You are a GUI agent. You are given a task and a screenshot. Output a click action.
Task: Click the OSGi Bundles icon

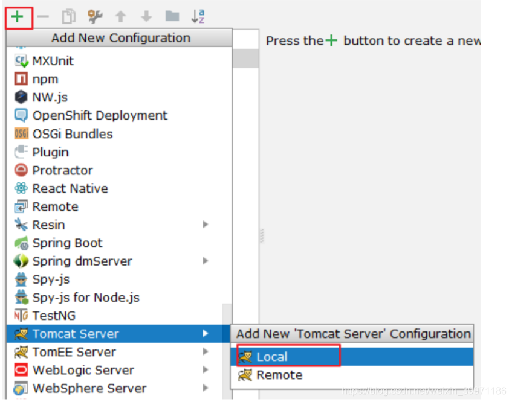(x=21, y=133)
